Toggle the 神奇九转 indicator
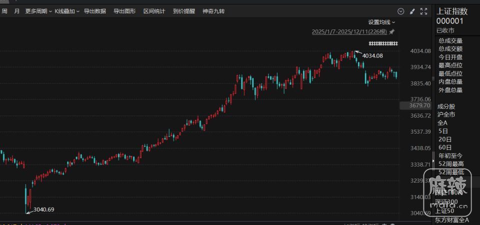Screen dimensions: 480x225 pyautogui.click(x=213, y=11)
